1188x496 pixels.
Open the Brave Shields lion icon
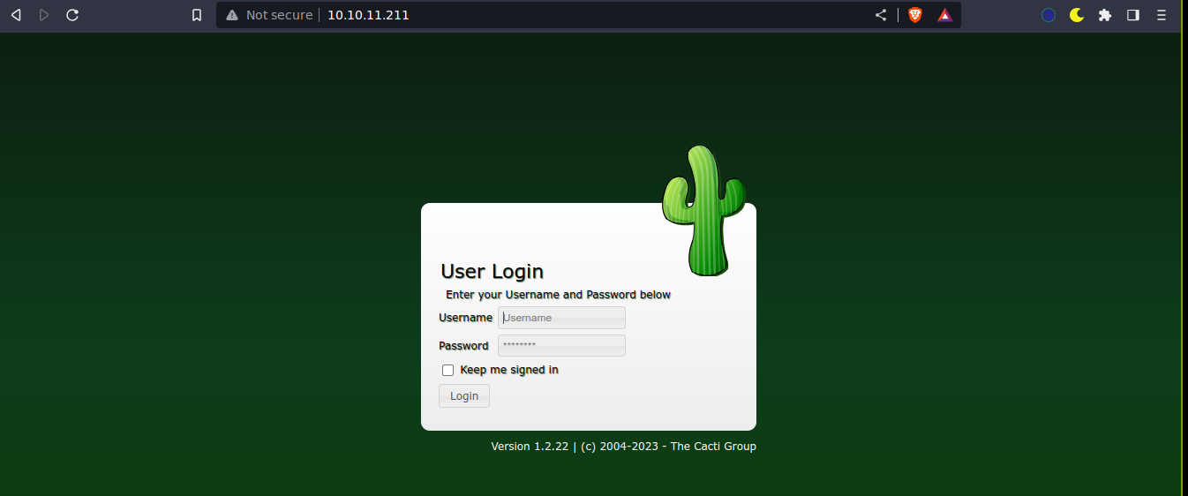[915, 15]
